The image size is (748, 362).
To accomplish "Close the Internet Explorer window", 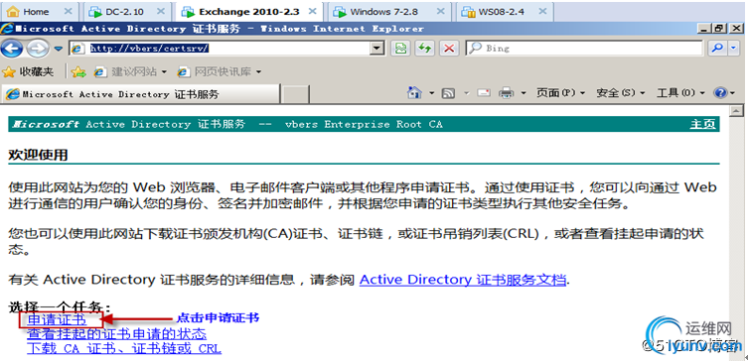I will point(735,29).
